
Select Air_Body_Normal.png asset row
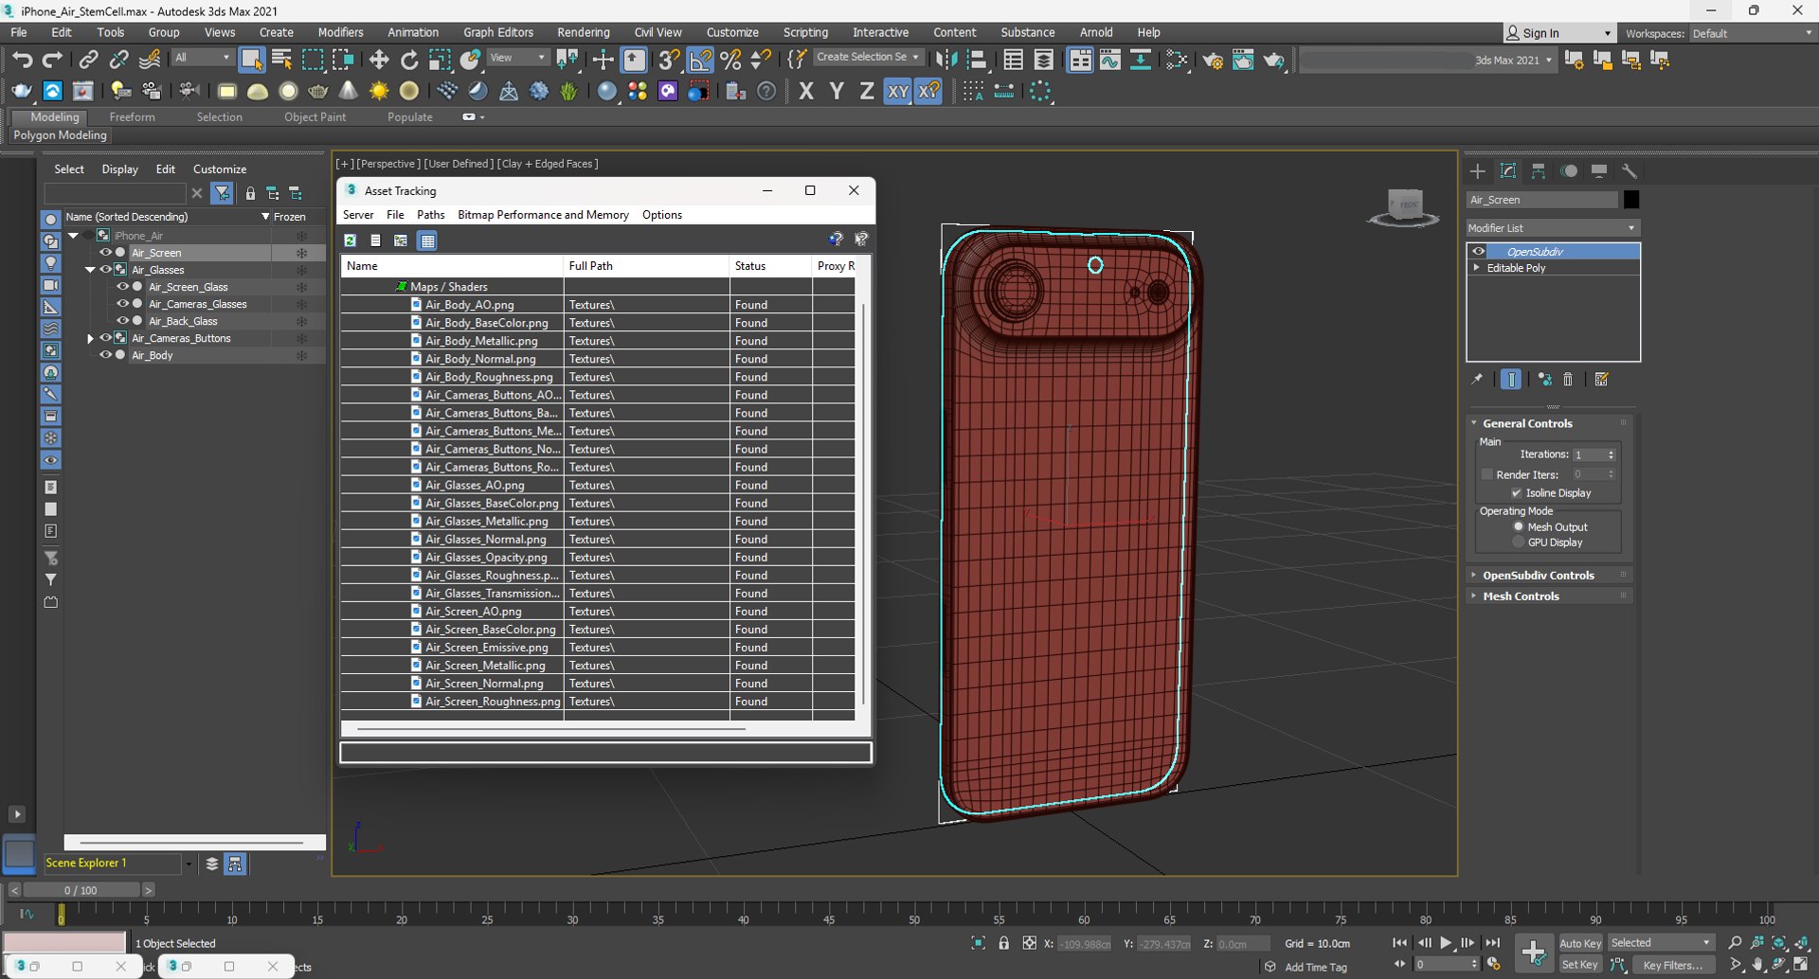(598, 359)
